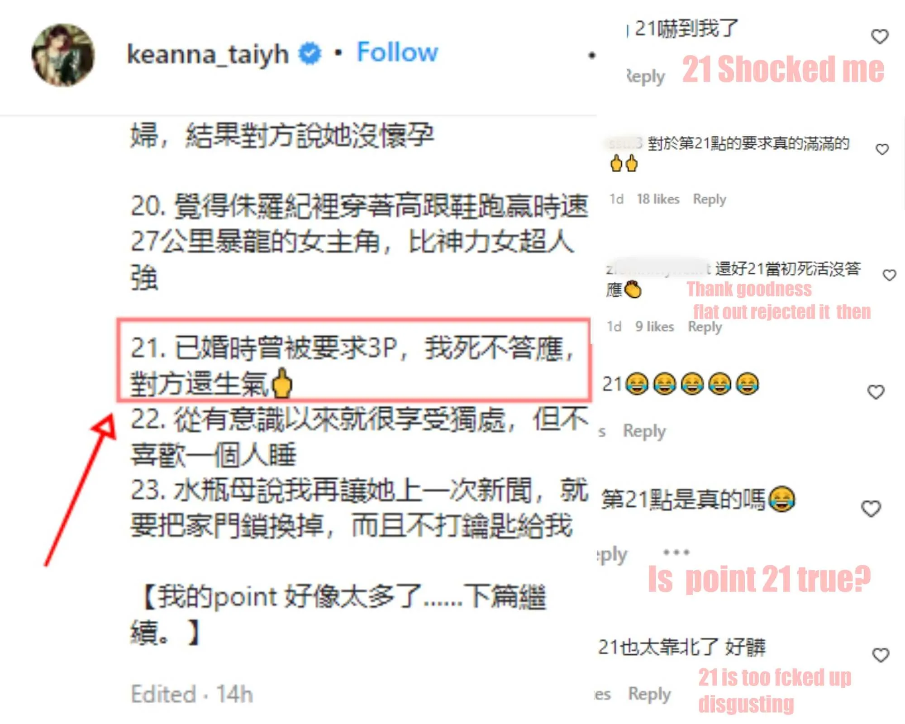Heart the '第21點是真的嗎' comment
The width and height of the screenshot is (905, 724).
pyautogui.click(x=871, y=509)
